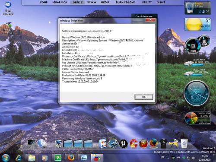Launch Internet Explorer from the taskbar

(19, 158)
